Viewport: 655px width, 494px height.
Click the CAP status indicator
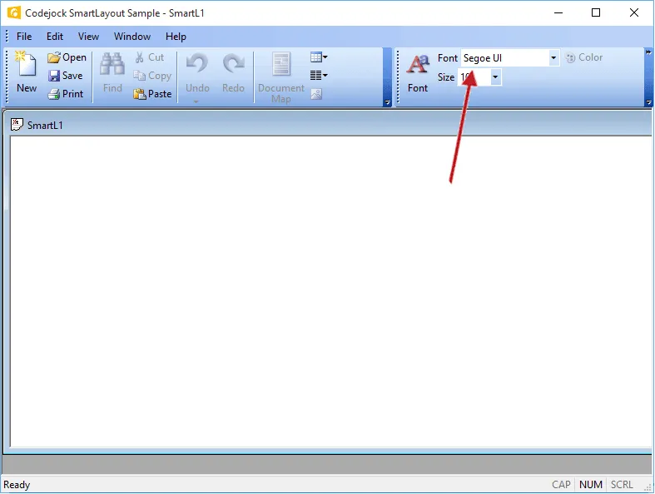coord(561,484)
